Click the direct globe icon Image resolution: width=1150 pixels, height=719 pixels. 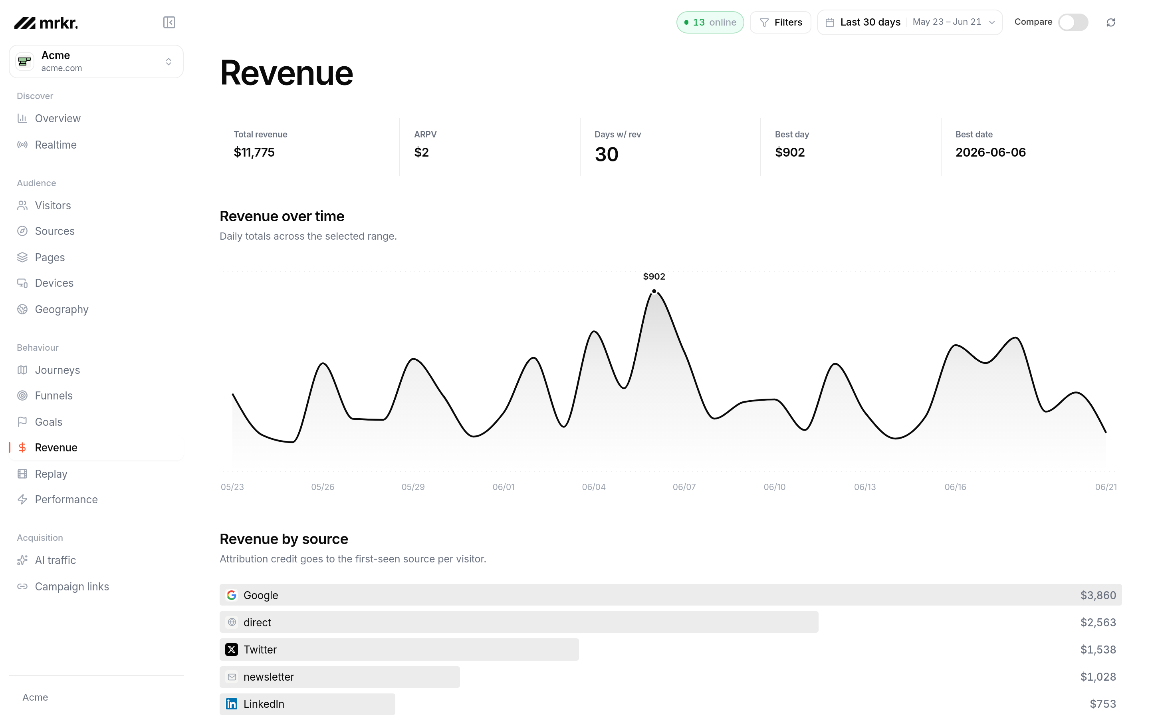pos(232,622)
